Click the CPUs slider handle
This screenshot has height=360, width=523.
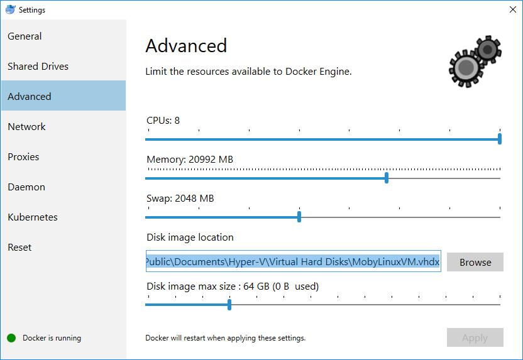(500, 139)
